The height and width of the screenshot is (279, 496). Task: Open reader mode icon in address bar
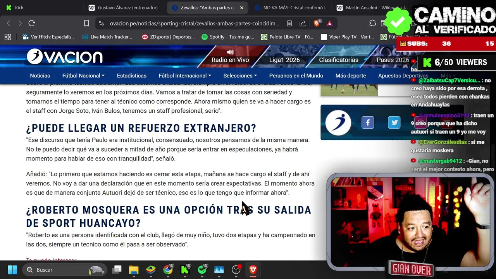pyautogui.click(x=289, y=23)
